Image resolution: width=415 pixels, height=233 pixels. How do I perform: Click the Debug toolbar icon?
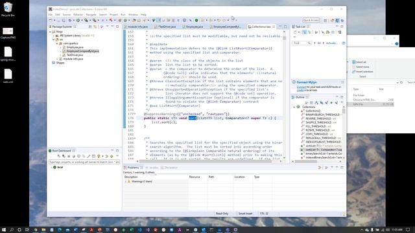(x=70, y=20)
